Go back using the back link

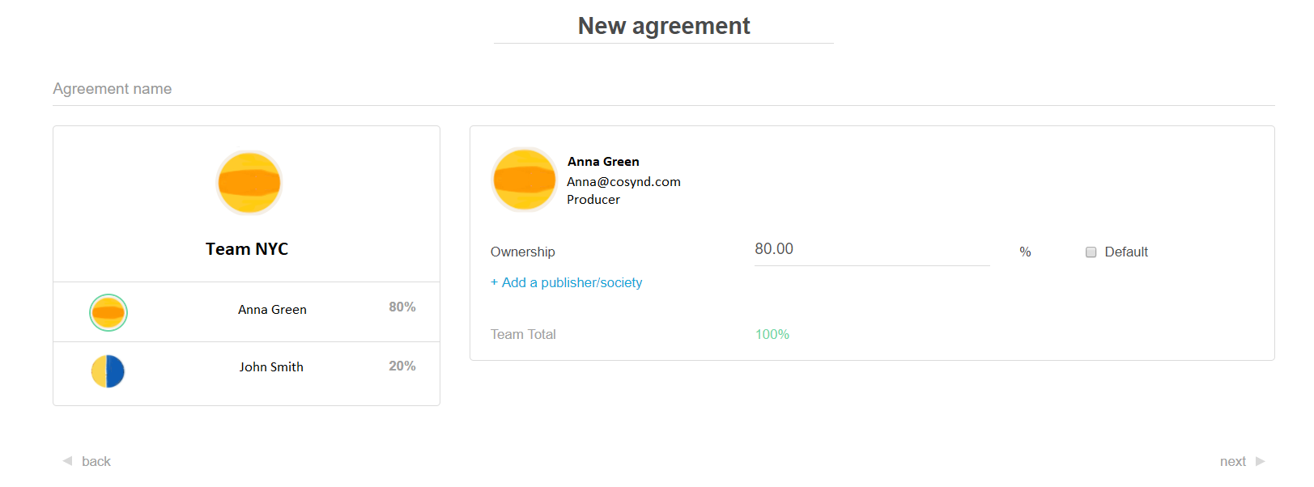[x=96, y=461]
